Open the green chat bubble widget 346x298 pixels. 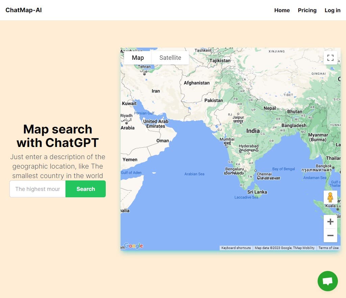pyautogui.click(x=327, y=281)
